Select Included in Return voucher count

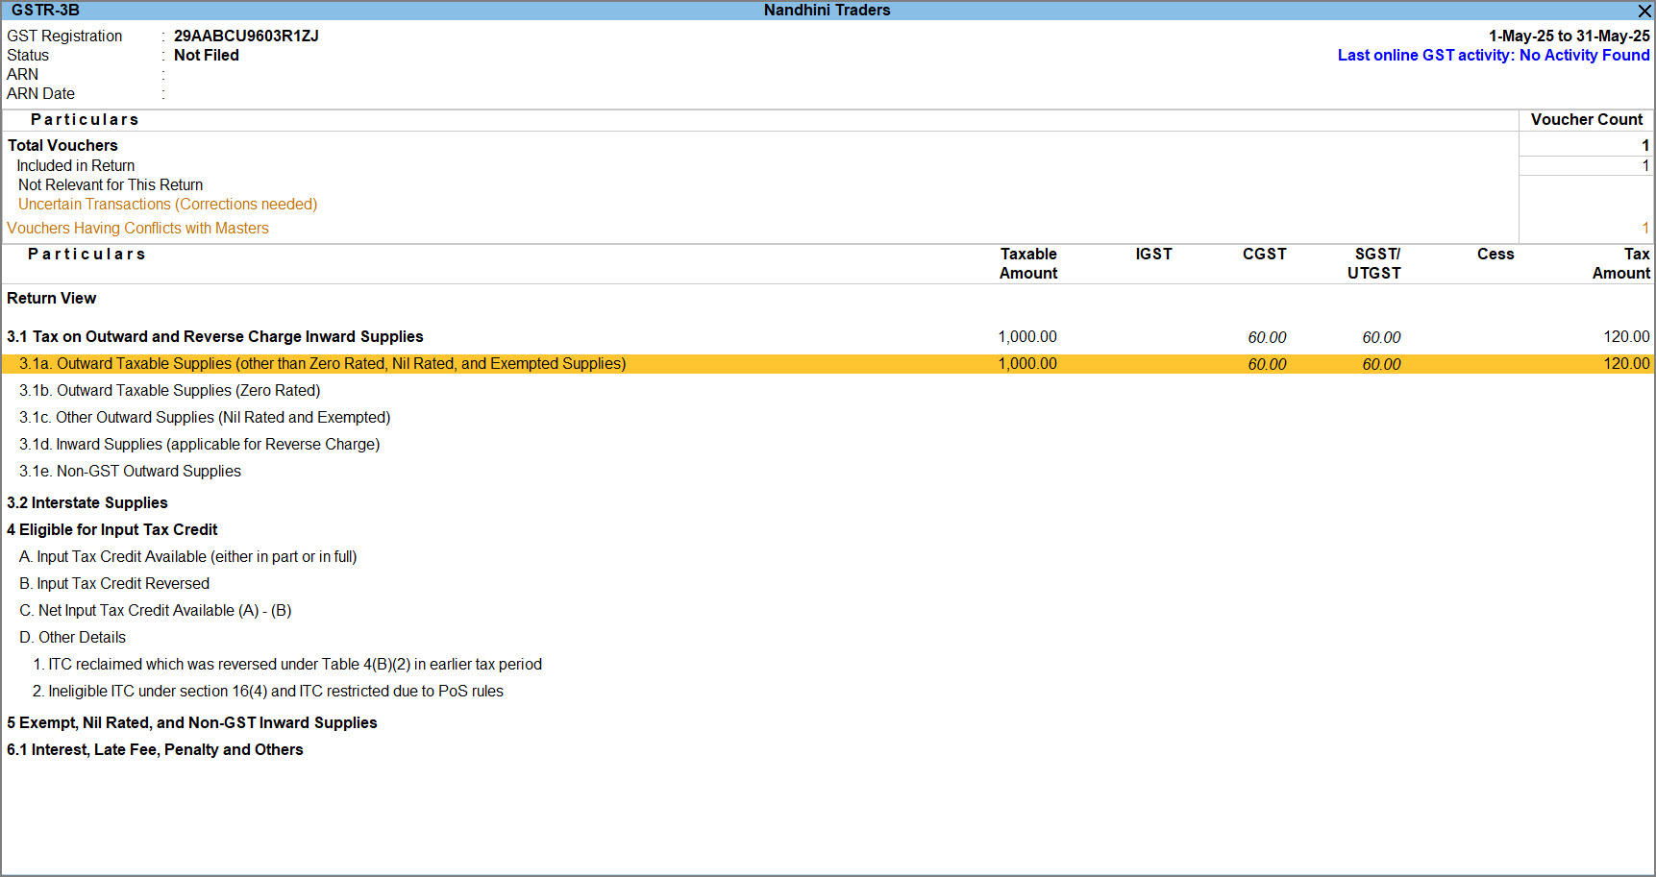(75, 165)
